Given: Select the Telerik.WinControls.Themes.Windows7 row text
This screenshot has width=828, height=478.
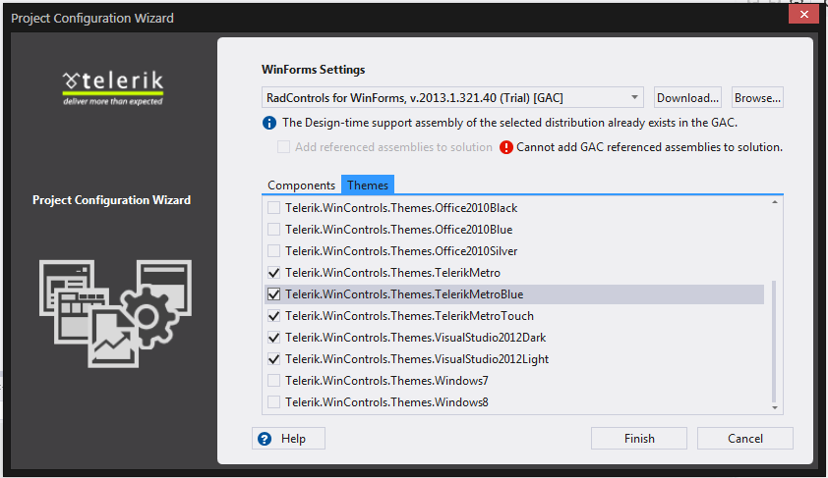Looking at the screenshot, I should coord(387,381).
